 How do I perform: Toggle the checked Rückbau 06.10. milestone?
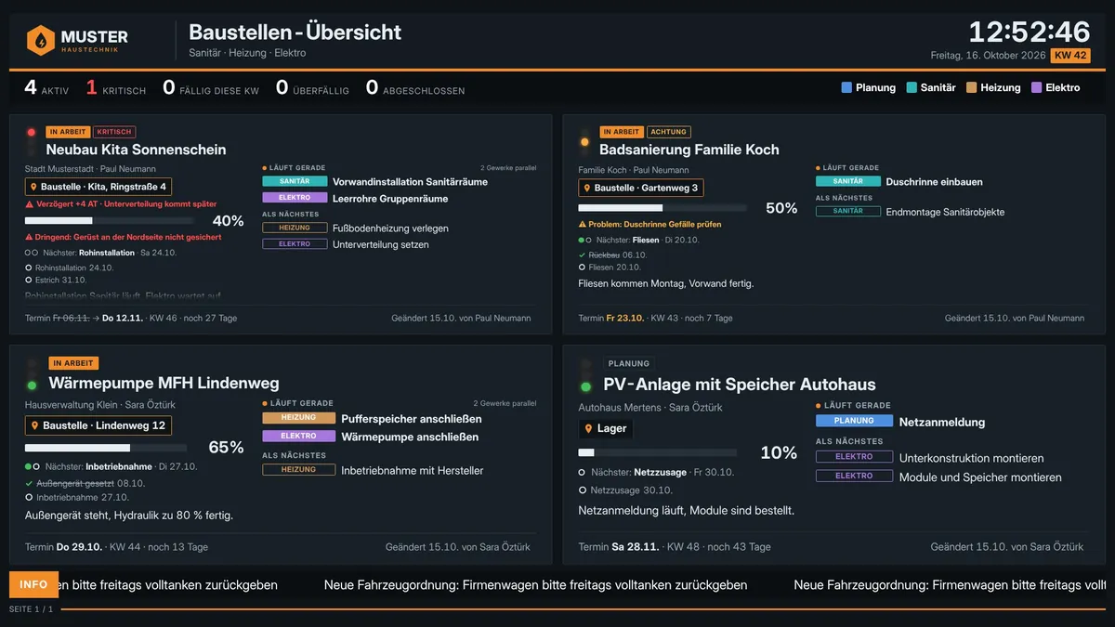click(582, 255)
